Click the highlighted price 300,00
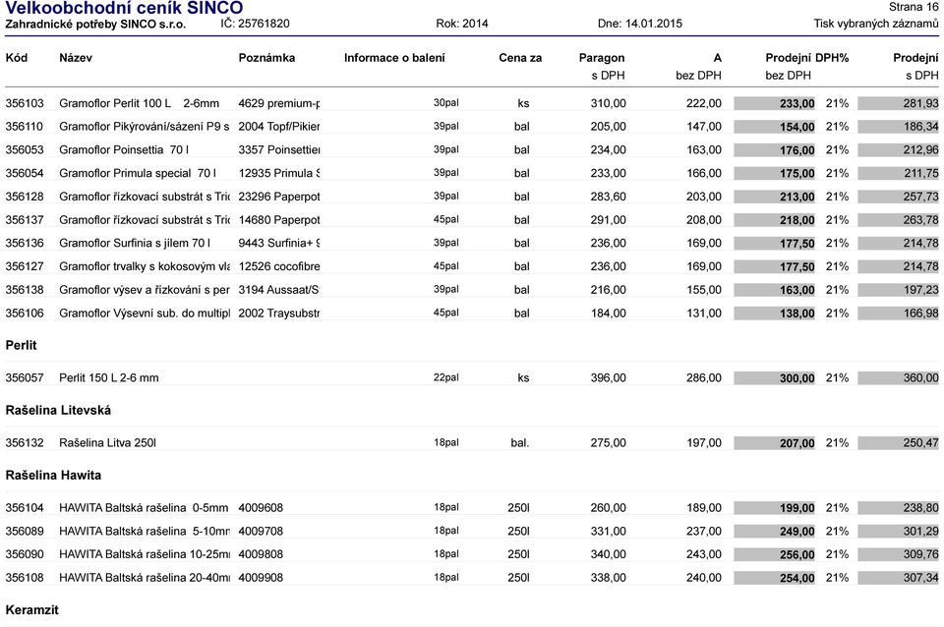The image size is (944, 627). point(797,378)
